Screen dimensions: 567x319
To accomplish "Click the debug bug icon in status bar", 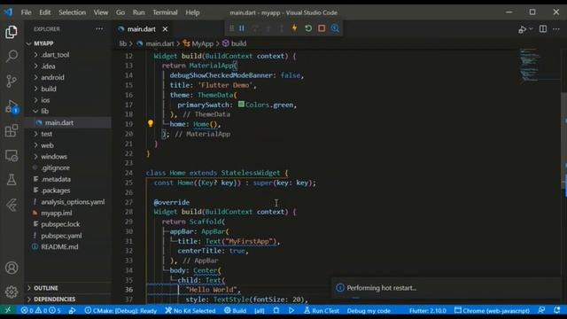I will coord(276,310).
